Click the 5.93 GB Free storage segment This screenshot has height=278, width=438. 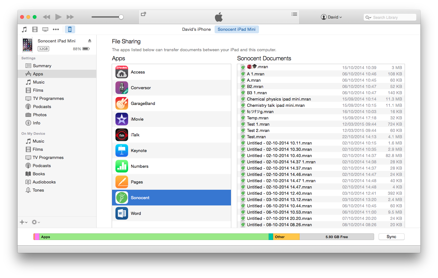click(337, 237)
